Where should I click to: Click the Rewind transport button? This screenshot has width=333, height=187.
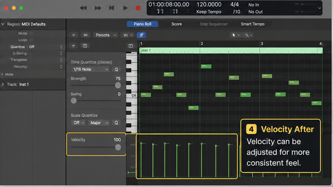[83, 8]
